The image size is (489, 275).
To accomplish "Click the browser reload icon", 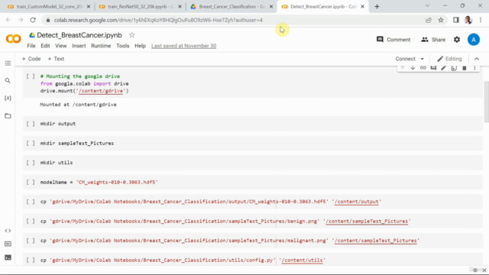I will pos(33,20).
